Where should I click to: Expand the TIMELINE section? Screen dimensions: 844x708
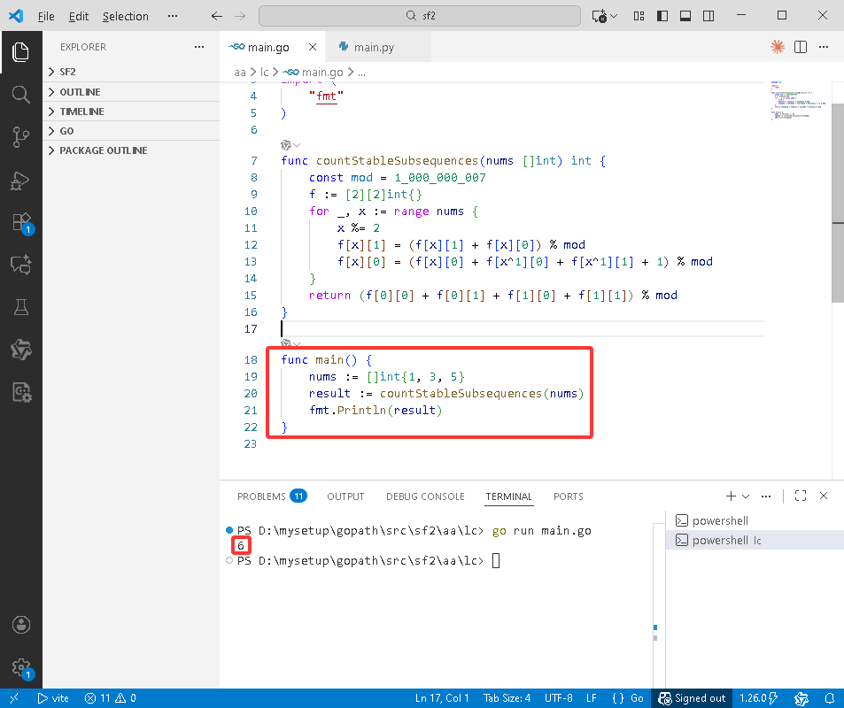click(x=131, y=112)
